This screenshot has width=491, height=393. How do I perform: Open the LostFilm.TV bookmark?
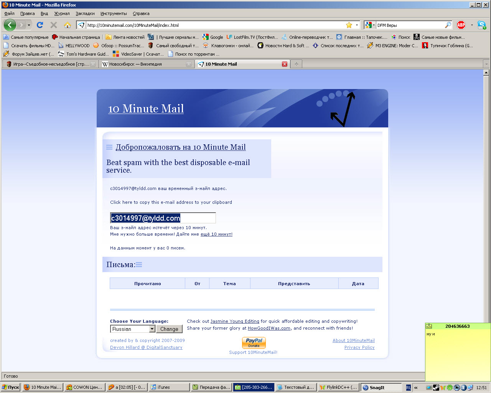tap(252, 37)
